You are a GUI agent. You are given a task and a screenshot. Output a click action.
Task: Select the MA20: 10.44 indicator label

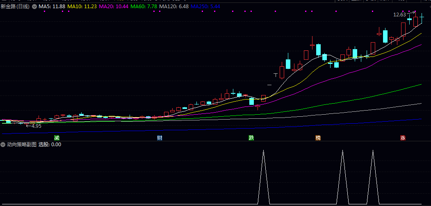pyautogui.click(x=113, y=7)
